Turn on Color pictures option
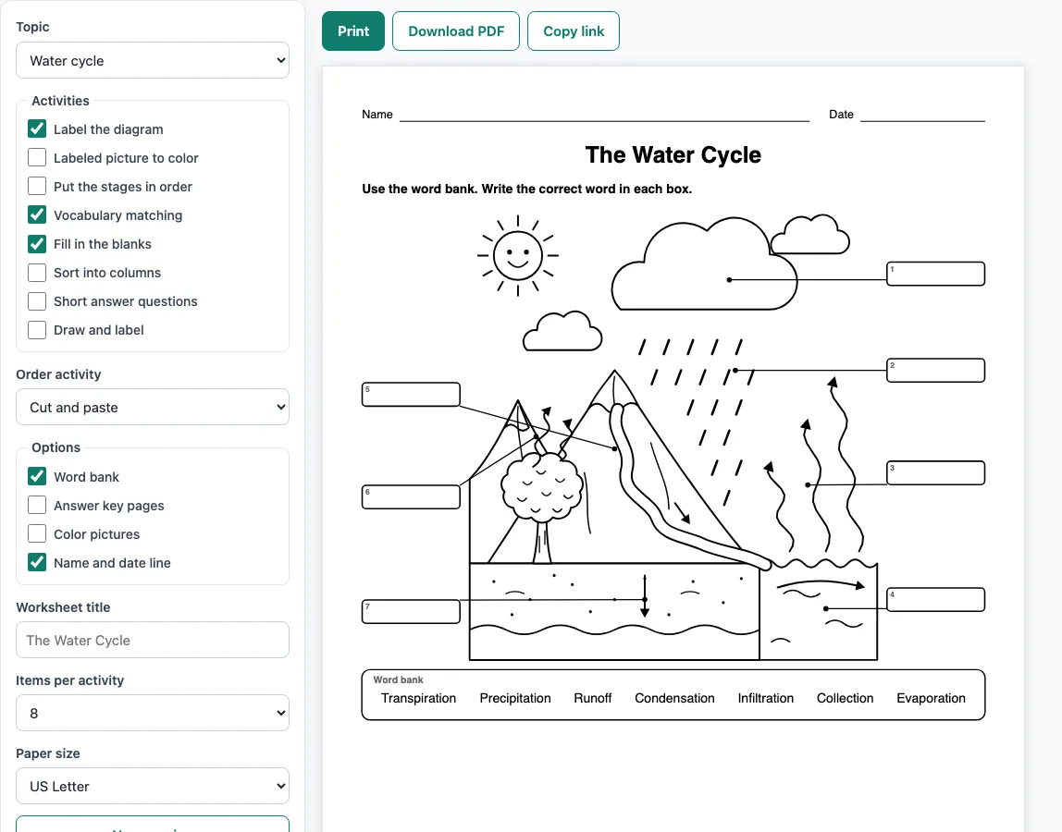 pyautogui.click(x=37, y=533)
